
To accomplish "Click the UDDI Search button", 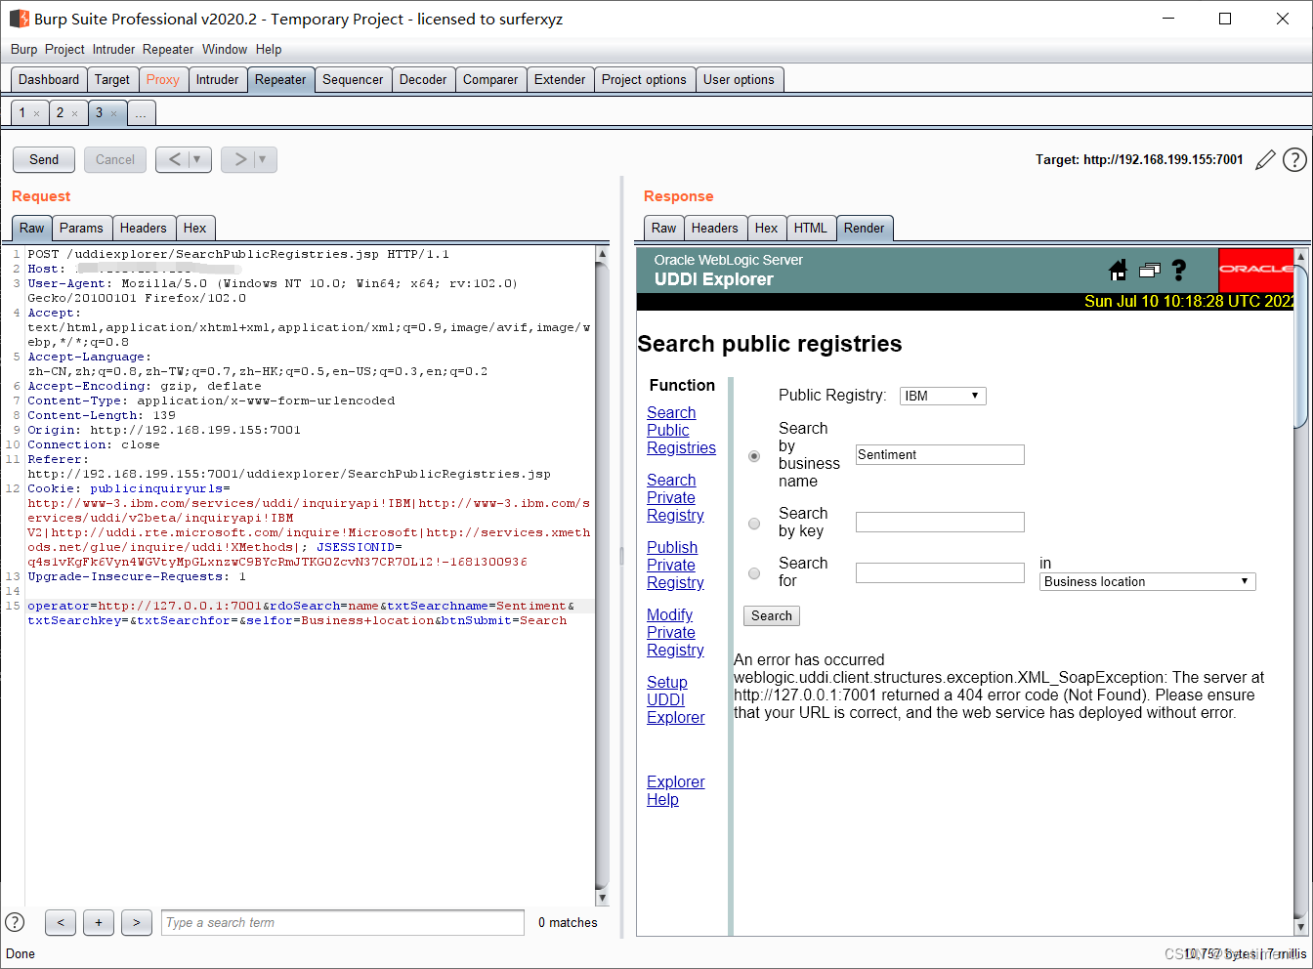I will pyautogui.click(x=772, y=615).
